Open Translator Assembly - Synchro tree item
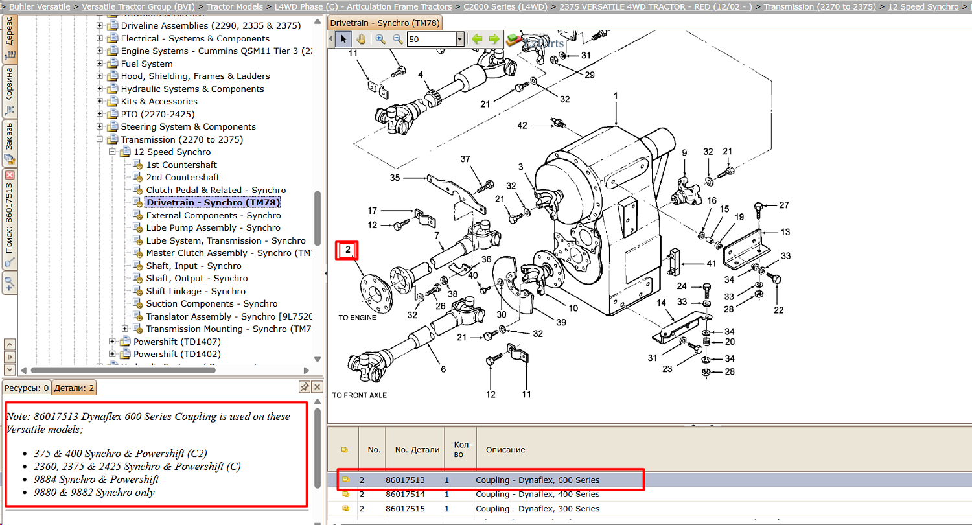Screen dimensions: 972x525 229,316
